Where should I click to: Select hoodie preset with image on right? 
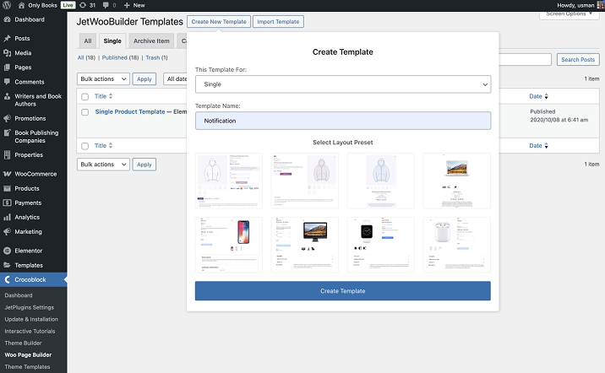click(x=305, y=181)
